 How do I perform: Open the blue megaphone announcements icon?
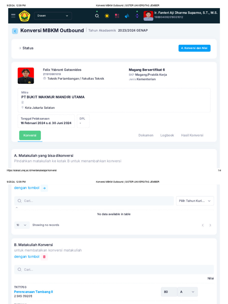pos(127,16)
